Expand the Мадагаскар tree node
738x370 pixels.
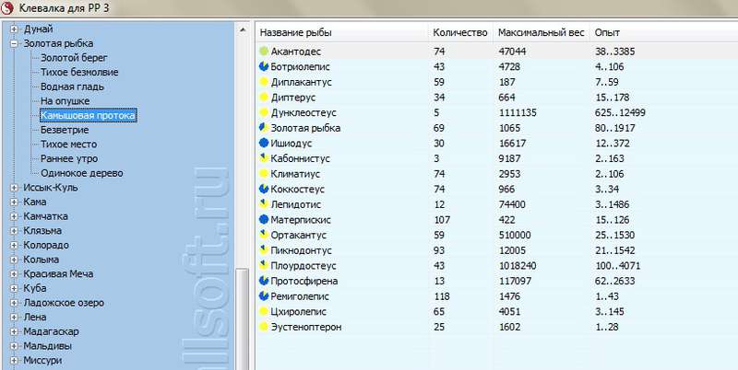click(14, 331)
